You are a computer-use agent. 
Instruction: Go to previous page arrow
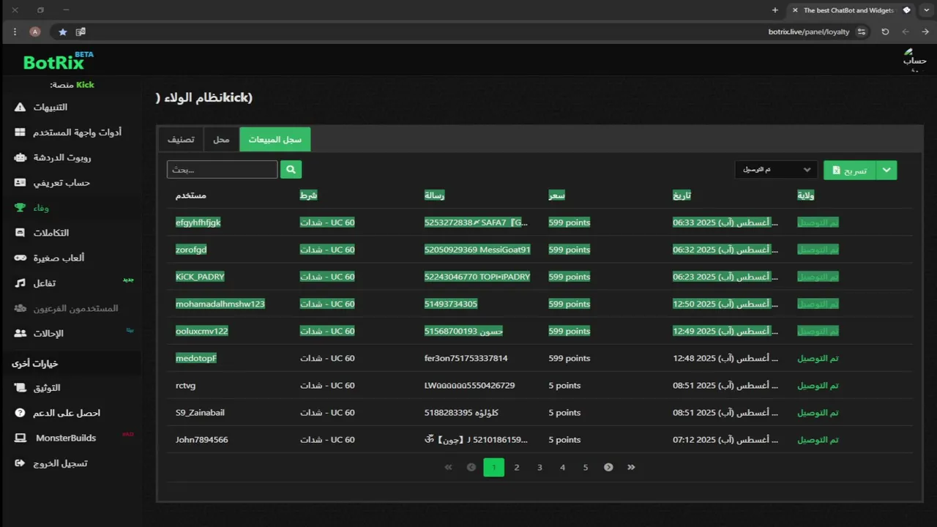(471, 467)
